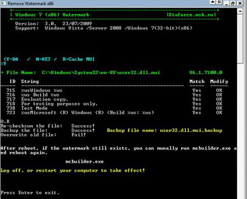Click the user32.dll.mui file path

pos(101,73)
